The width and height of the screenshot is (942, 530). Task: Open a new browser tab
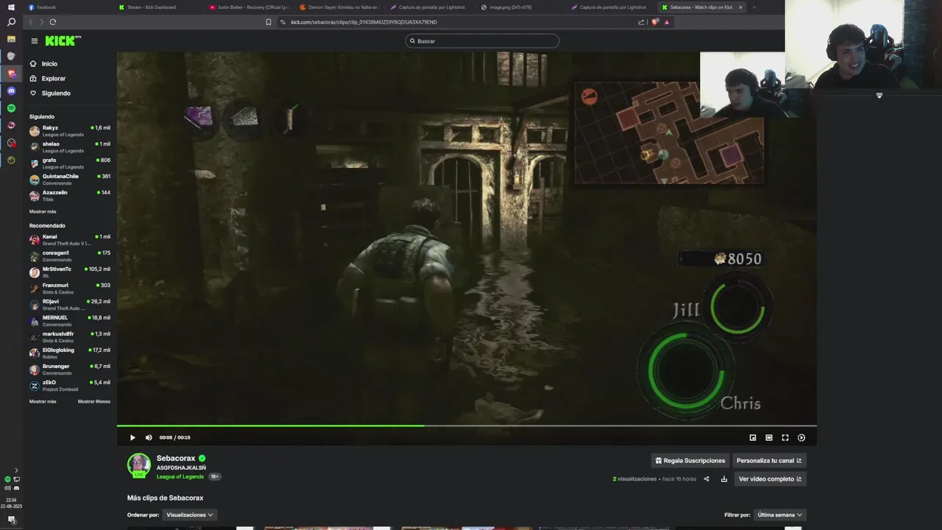pyautogui.click(x=754, y=7)
